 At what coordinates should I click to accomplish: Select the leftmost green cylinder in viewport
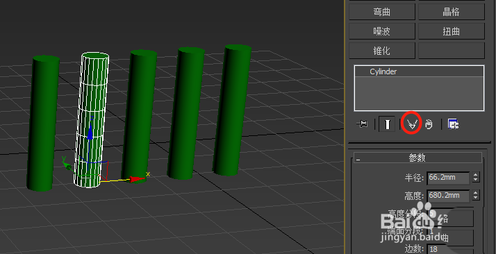[x=42, y=124]
